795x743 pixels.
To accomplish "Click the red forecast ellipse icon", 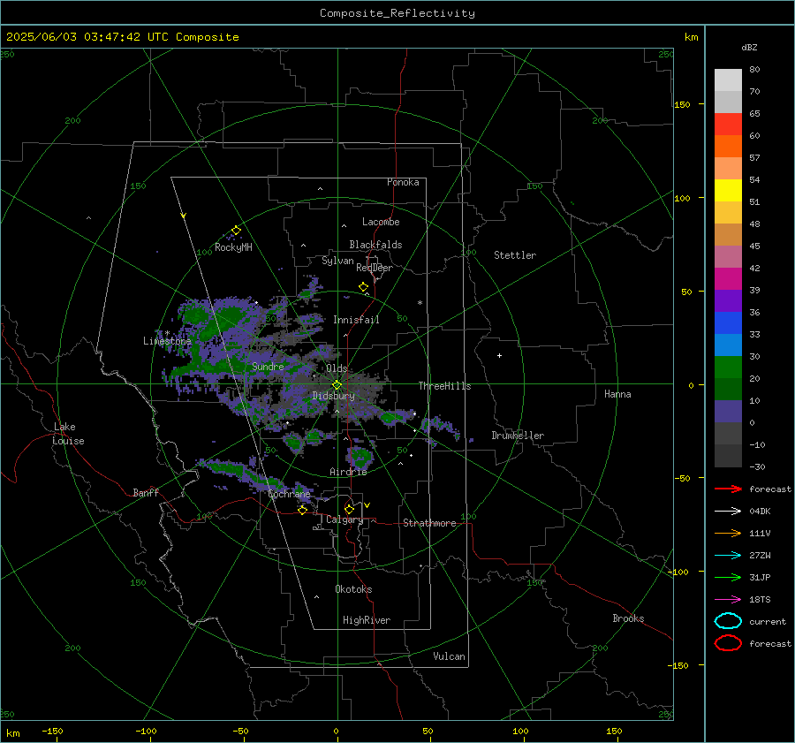I will click(728, 643).
